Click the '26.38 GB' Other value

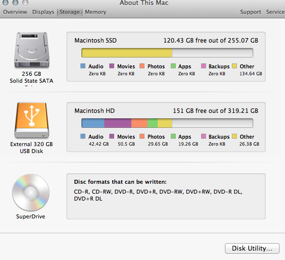click(249, 144)
